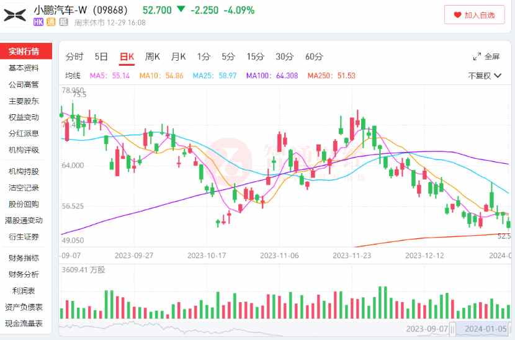Click the orange 通 badge icon

(51, 22)
